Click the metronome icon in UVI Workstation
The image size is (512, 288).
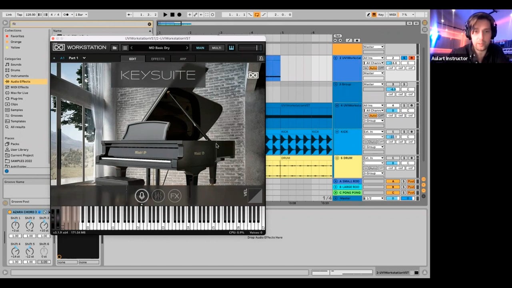point(261,58)
